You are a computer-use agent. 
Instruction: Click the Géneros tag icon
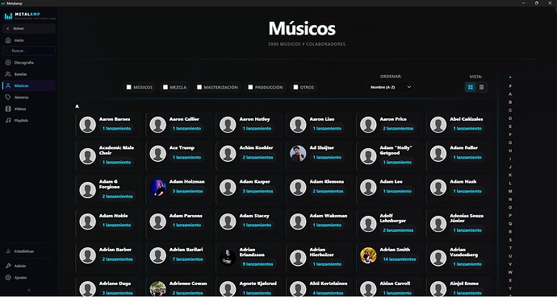click(8, 97)
